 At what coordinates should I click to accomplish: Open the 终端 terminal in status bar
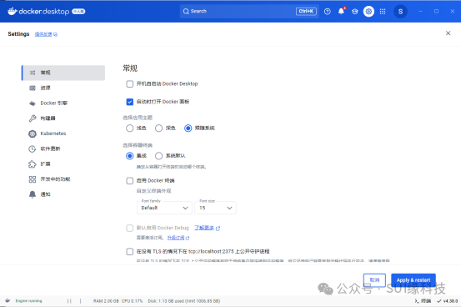tap(423, 301)
